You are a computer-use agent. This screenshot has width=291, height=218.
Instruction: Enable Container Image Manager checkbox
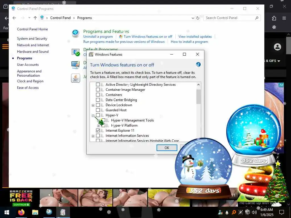[x=98, y=90]
